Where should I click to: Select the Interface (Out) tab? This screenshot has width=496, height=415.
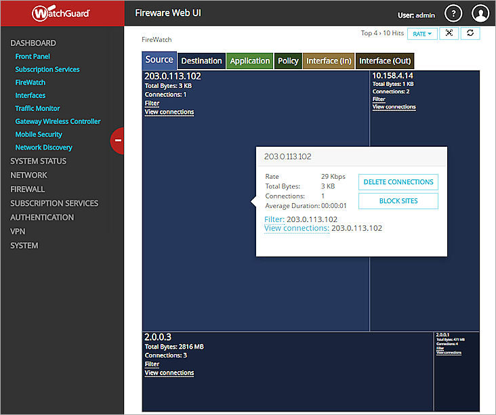click(x=384, y=61)
